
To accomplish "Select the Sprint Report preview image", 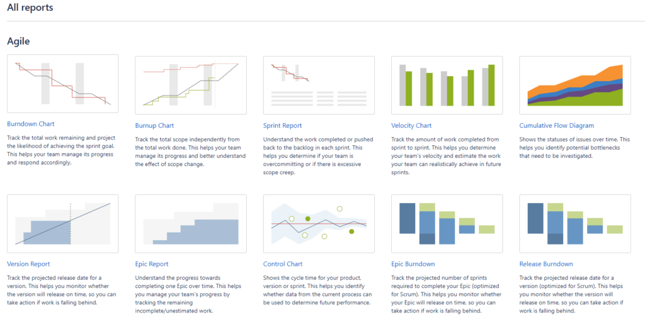I will click(319, 85).
